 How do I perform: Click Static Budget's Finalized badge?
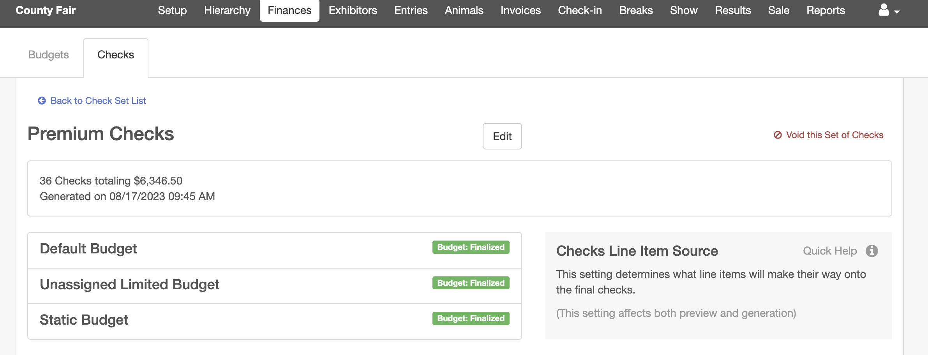coord(471,318)
